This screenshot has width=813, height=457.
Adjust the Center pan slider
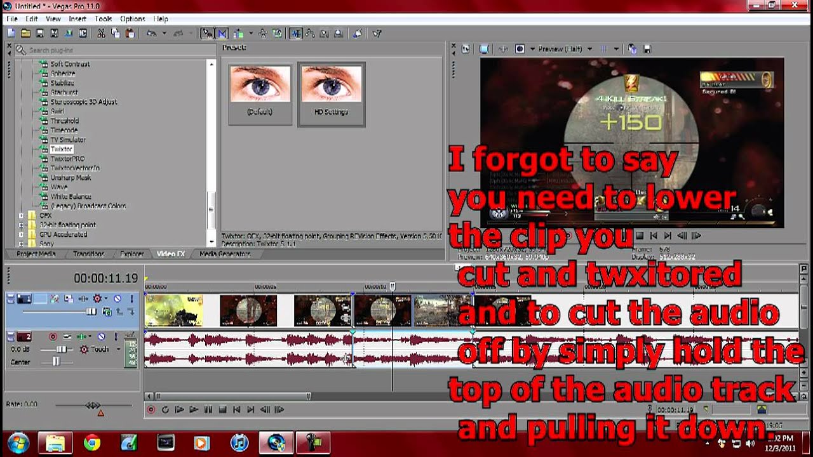tap(56, 362)
